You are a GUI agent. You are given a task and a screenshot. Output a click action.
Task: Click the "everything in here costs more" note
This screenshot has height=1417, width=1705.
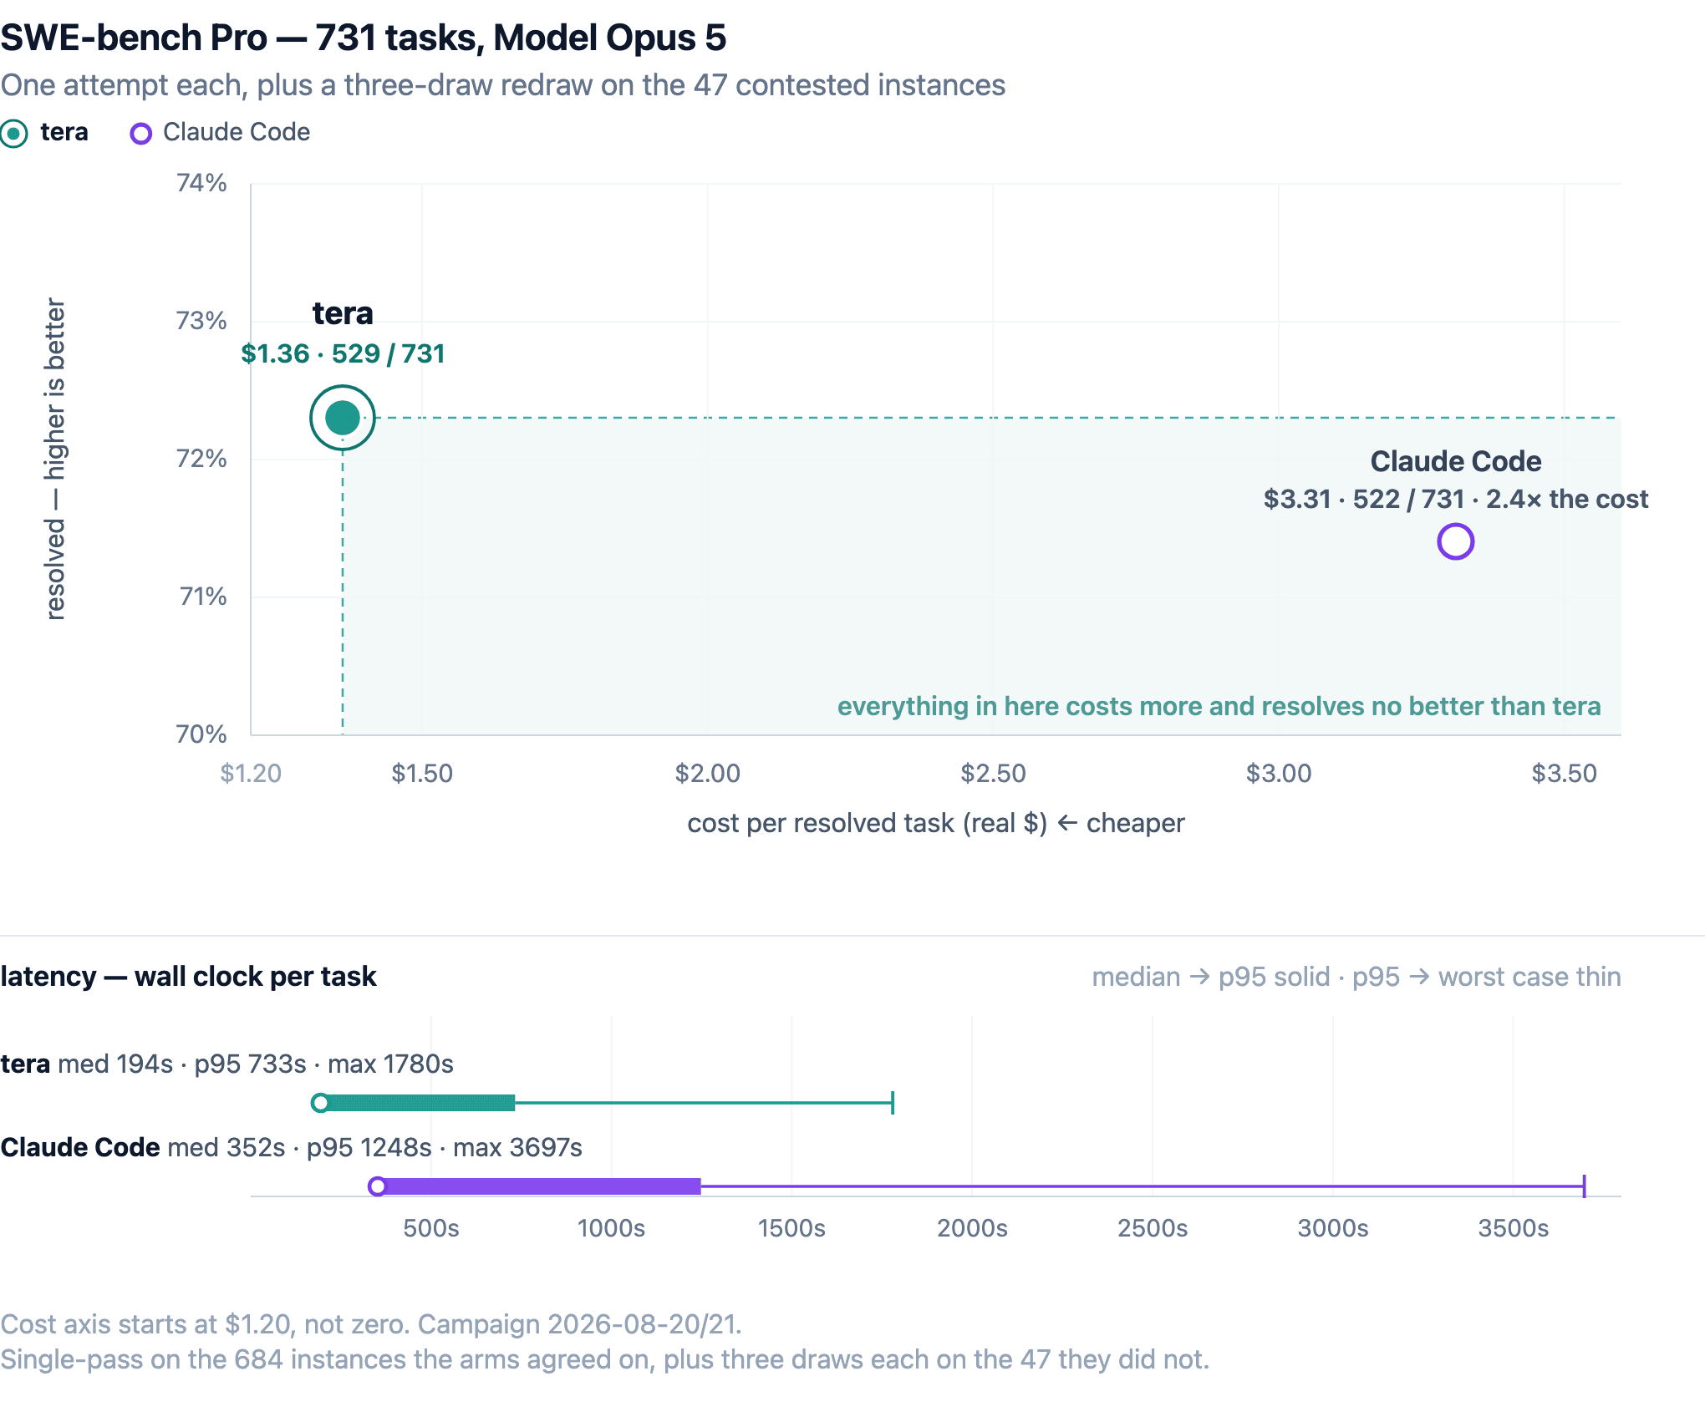1219,706
